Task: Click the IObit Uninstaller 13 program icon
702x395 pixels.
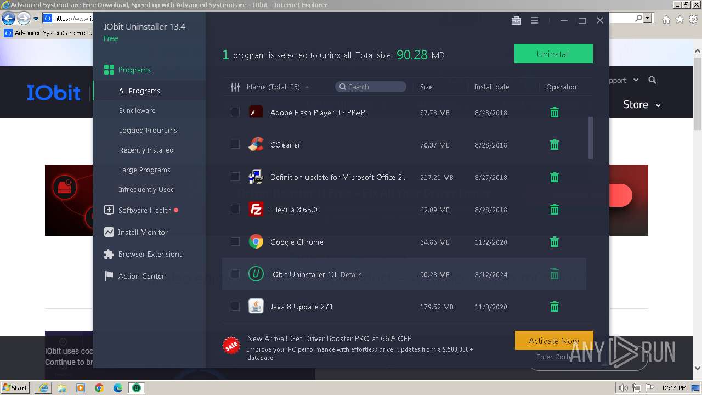Action: 256,274
